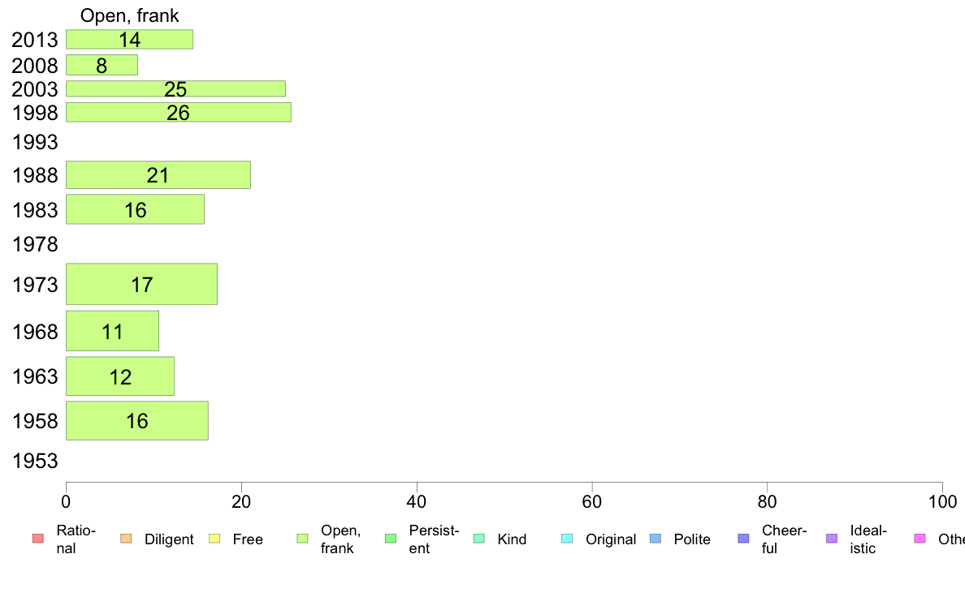Click the Open, frank column title
The image size is (965, 597).
(x=129, y=15)
